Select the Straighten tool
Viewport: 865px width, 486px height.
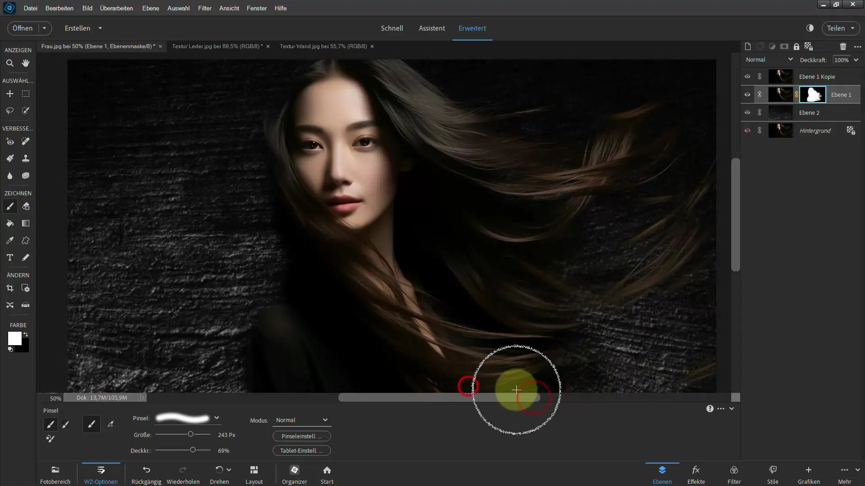[26, 305]
